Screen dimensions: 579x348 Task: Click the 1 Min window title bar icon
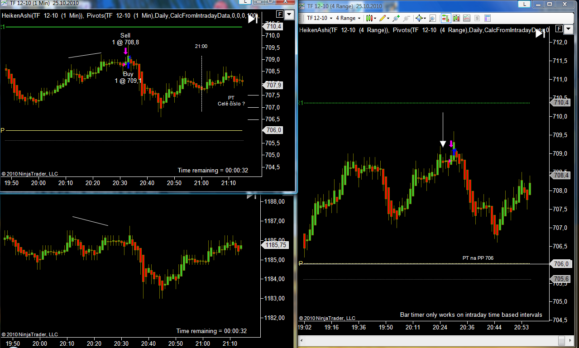4,2
